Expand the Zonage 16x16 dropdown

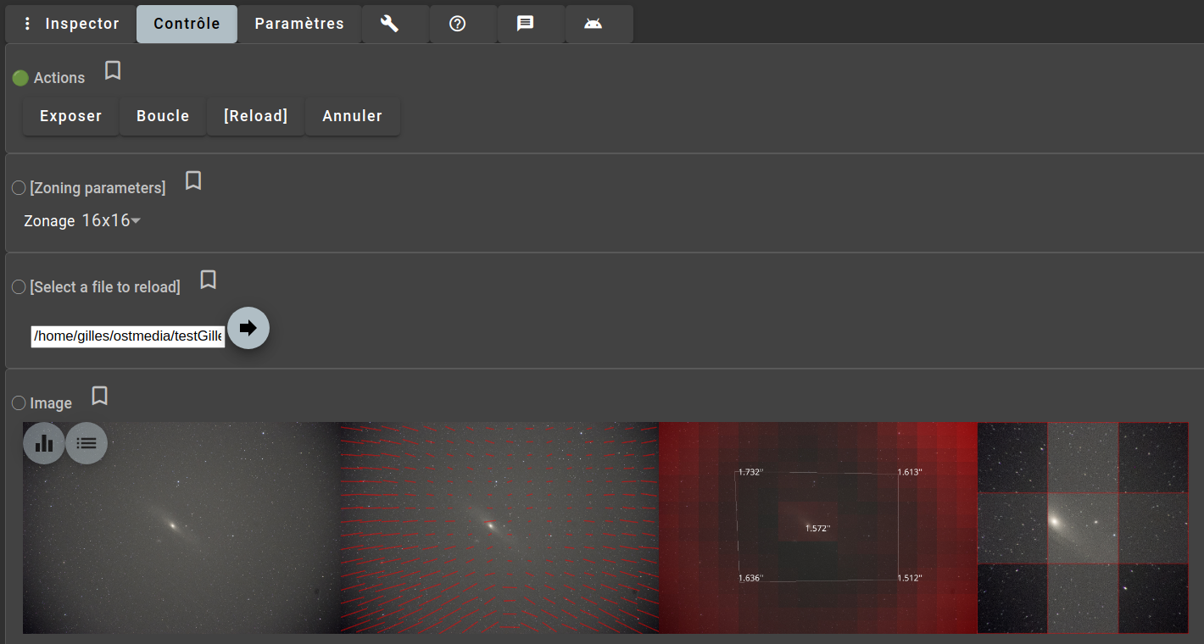(111, 221)
